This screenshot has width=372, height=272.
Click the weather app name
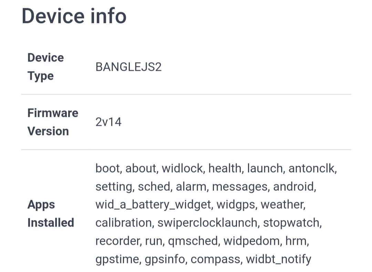[x=282, y=205]
